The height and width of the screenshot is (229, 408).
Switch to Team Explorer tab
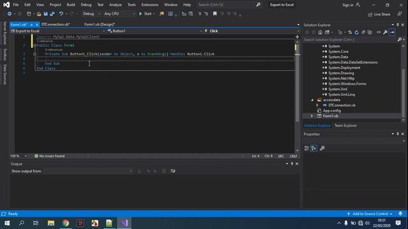[346, 125]
